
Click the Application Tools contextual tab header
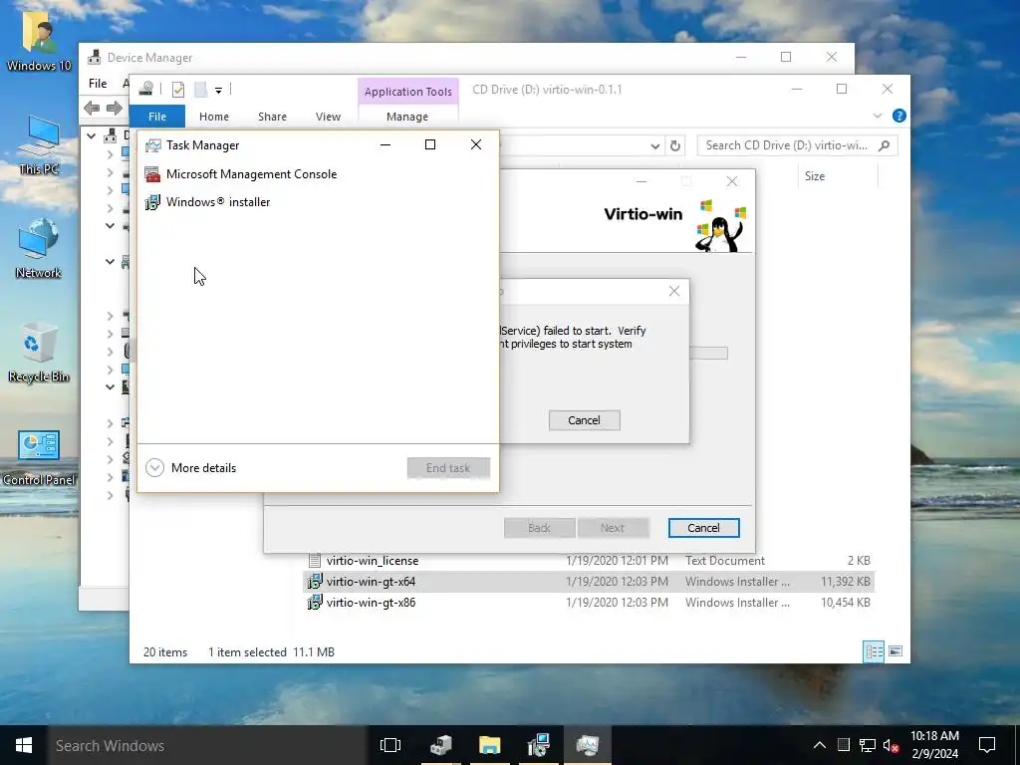tap(407, 92)
